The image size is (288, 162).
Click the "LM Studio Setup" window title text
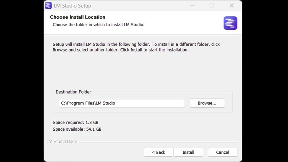pos(73,6)
